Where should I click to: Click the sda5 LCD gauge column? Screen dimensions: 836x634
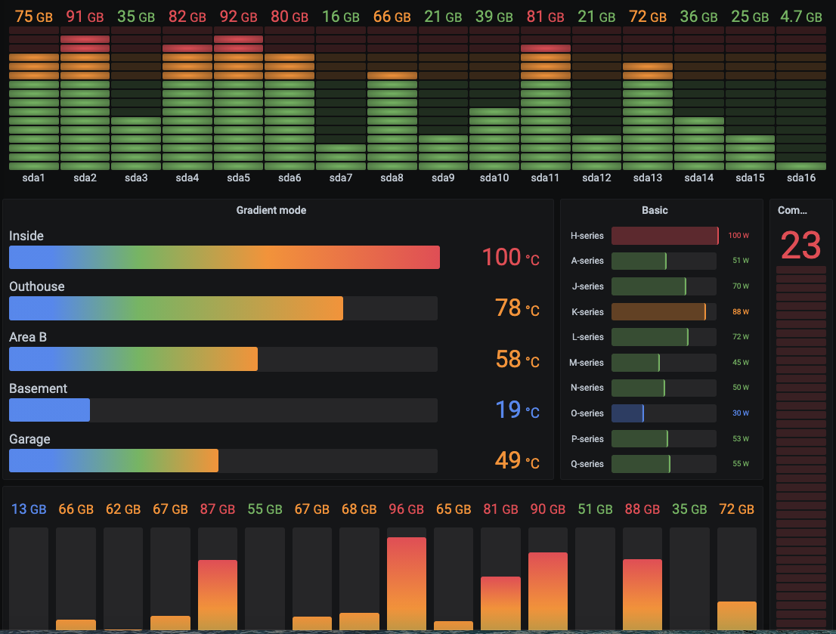(238, 98)
